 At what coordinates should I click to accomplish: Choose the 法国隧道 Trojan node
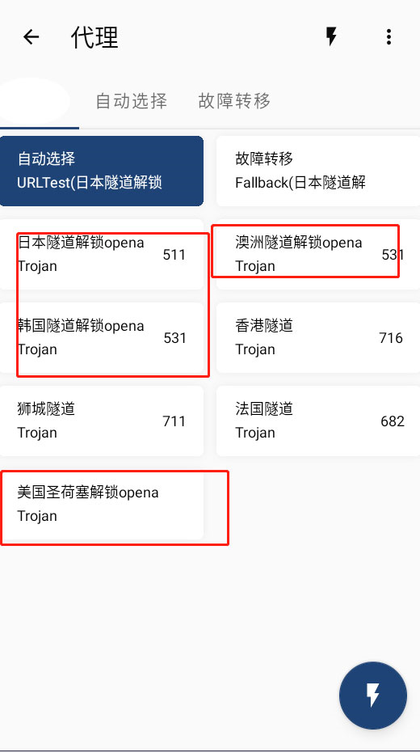coord(318,421)
